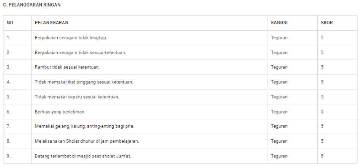The image size is (361, 167).
Task: Click score 5 for the shoes violation
Action: pos(322,97)
